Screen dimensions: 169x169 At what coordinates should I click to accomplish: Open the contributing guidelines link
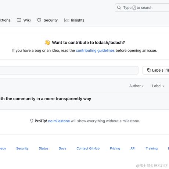point(95,50)
